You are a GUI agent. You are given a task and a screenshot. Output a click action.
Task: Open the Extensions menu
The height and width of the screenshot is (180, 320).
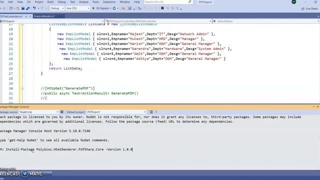click(x=109, y=2)
